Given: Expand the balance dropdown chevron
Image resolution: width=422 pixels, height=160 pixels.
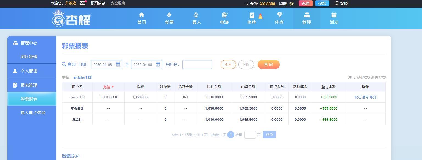Looking at the screenshot, I should pyautogui.click(x=247, y=4).
